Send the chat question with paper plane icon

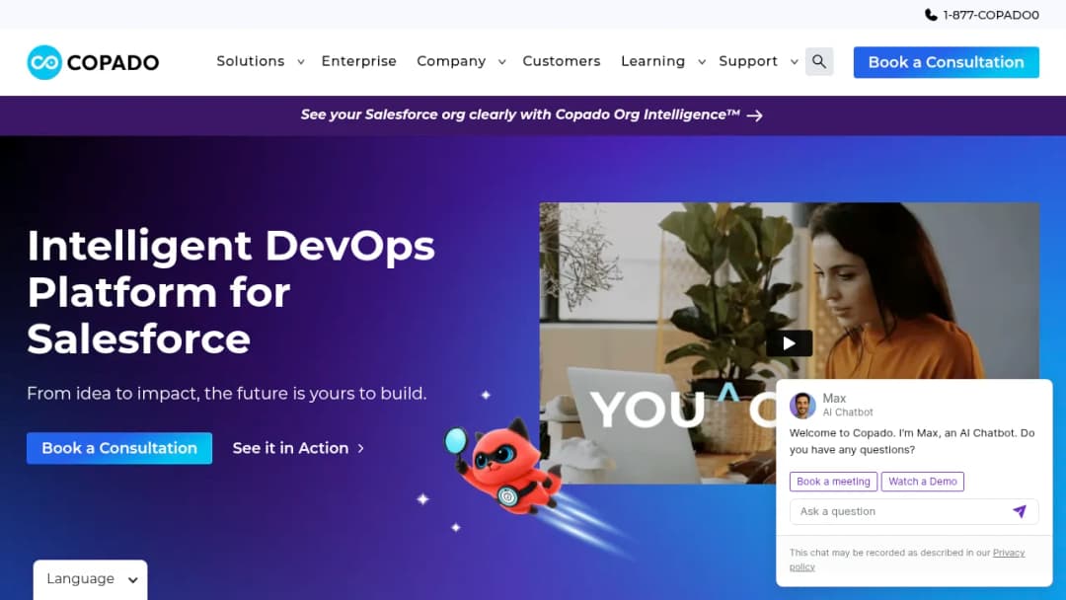[1019, 511]
